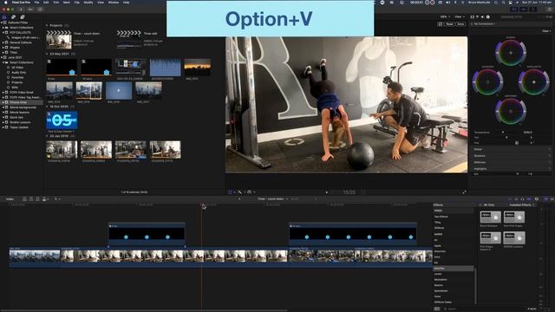This screenshot has height=312, width=555.
Task: Collapse the Projects section in browser
Action: click(47, 25)
